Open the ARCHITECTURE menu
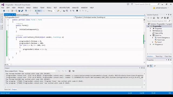Screen dimensions: 173x97 click(x=64, y=8)
